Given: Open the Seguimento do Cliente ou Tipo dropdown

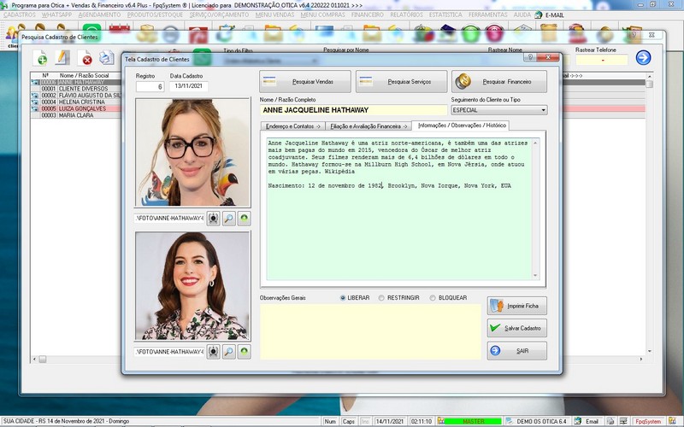Looking at the screenshot, I should [544, 110].
